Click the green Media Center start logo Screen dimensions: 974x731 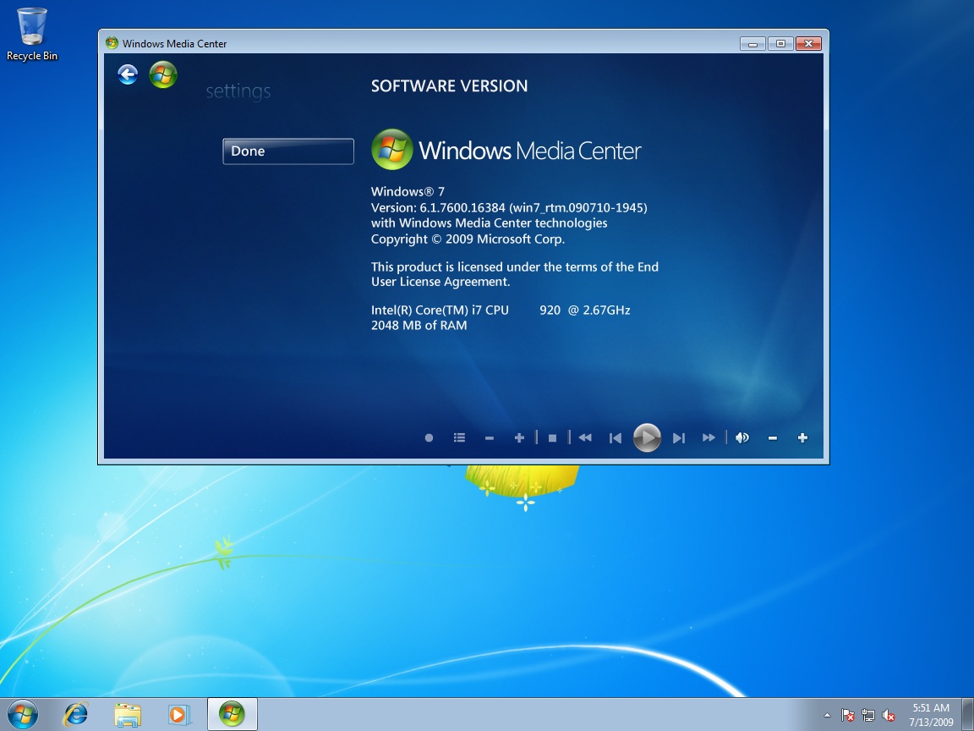[163, 75]
